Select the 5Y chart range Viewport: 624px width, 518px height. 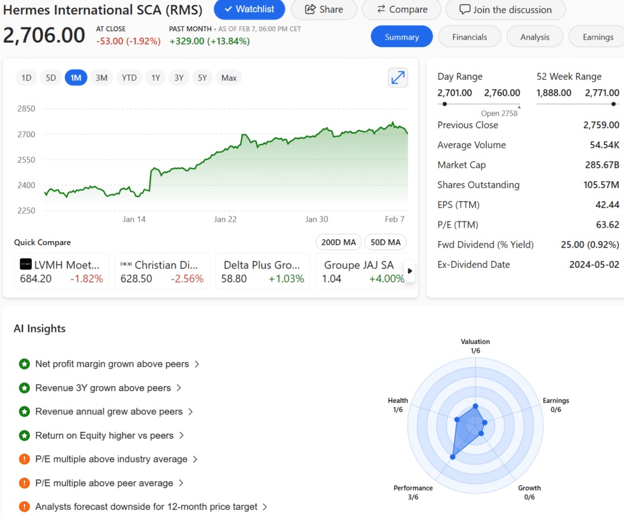pos(202,77)
